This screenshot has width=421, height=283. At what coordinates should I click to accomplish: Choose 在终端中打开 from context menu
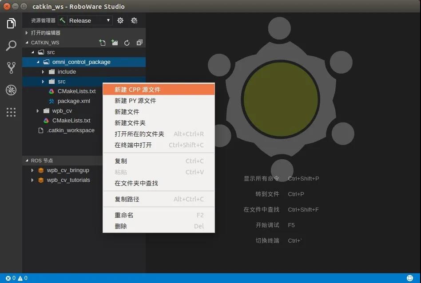point(159,145)
